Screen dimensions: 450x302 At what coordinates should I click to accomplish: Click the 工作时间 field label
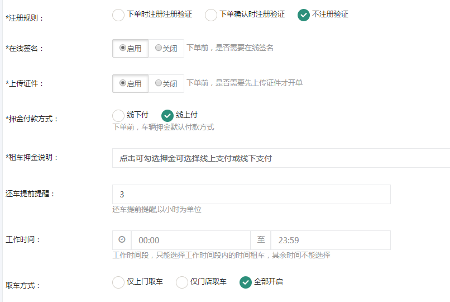[23, 239]
